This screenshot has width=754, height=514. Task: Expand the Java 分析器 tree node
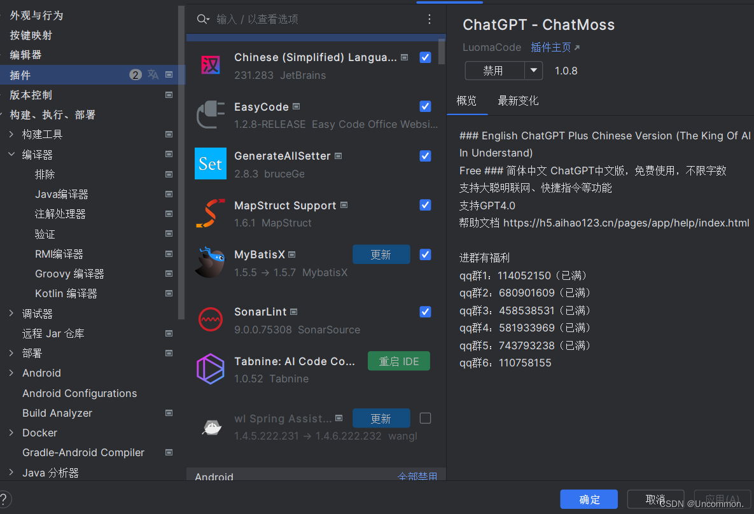(x=11, y=472)
